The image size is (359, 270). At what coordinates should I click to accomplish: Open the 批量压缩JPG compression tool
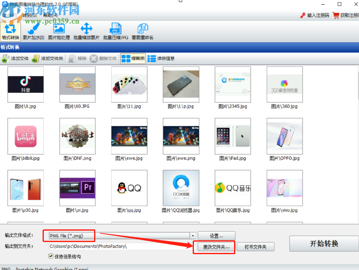[x=116, y=31]
